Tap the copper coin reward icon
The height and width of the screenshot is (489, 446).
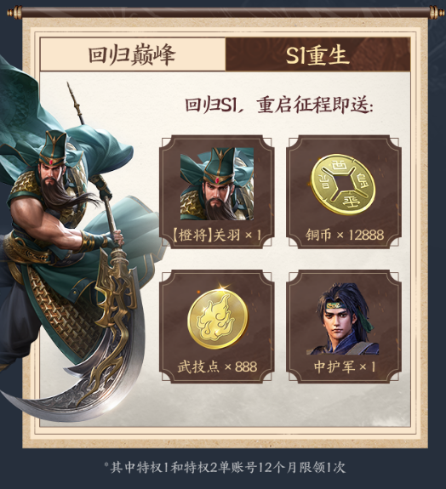pos(343,184)
